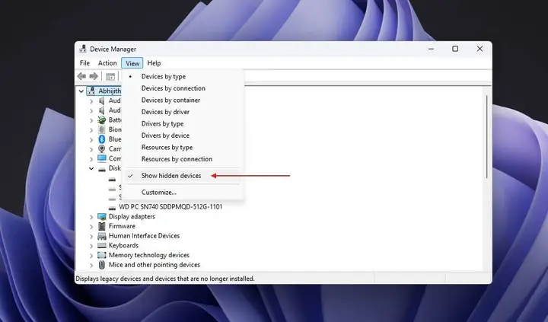548x322 pixels.
Task: Select Devices by type view
Action: [x=164, y=76]
